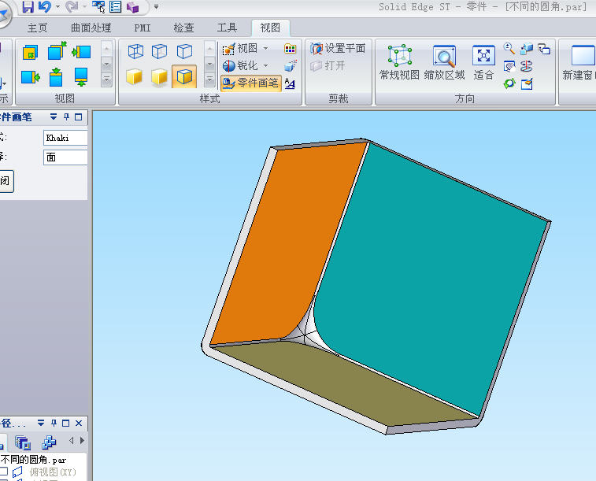Apply the shaded with drop shadow style

click(159, 76)
